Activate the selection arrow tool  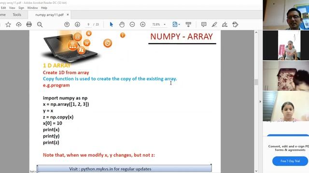tap(112, 25)
